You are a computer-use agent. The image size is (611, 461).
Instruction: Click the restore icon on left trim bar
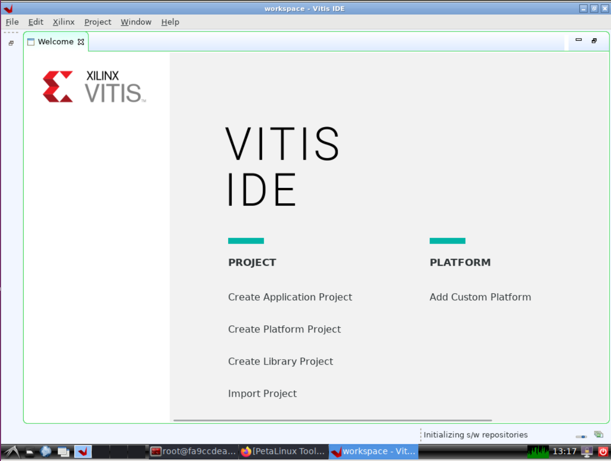11,43
